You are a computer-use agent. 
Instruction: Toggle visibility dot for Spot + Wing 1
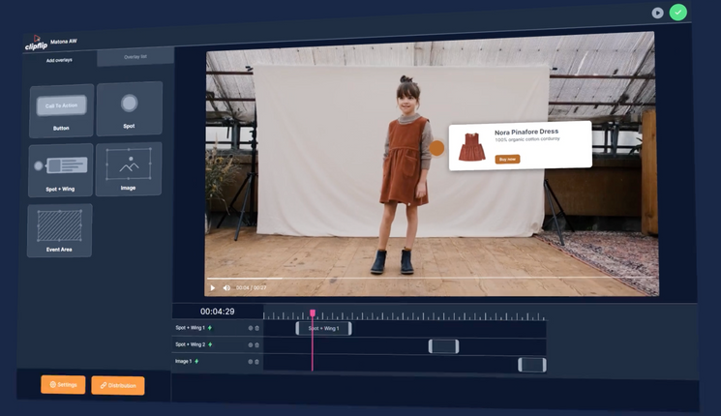(x=250, y=328)
